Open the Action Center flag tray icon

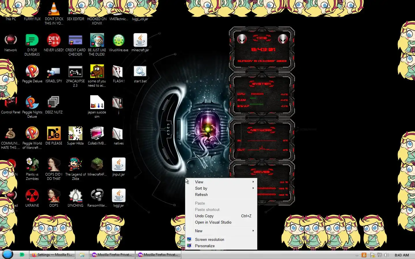coord(372,255)
